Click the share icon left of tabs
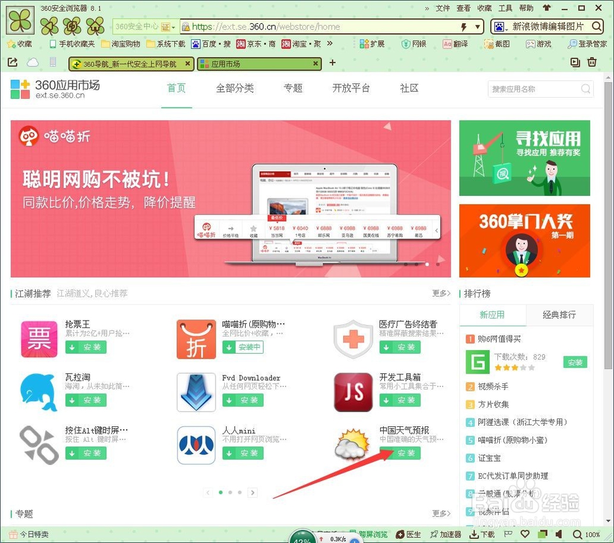Screen dimensions: 614x543 pos(12,62)
